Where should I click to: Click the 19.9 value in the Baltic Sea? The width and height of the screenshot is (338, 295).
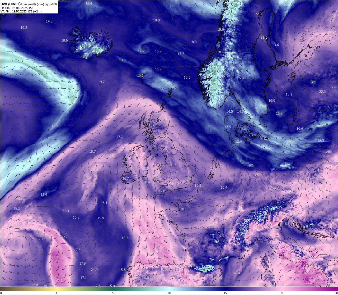pos(272,101)
